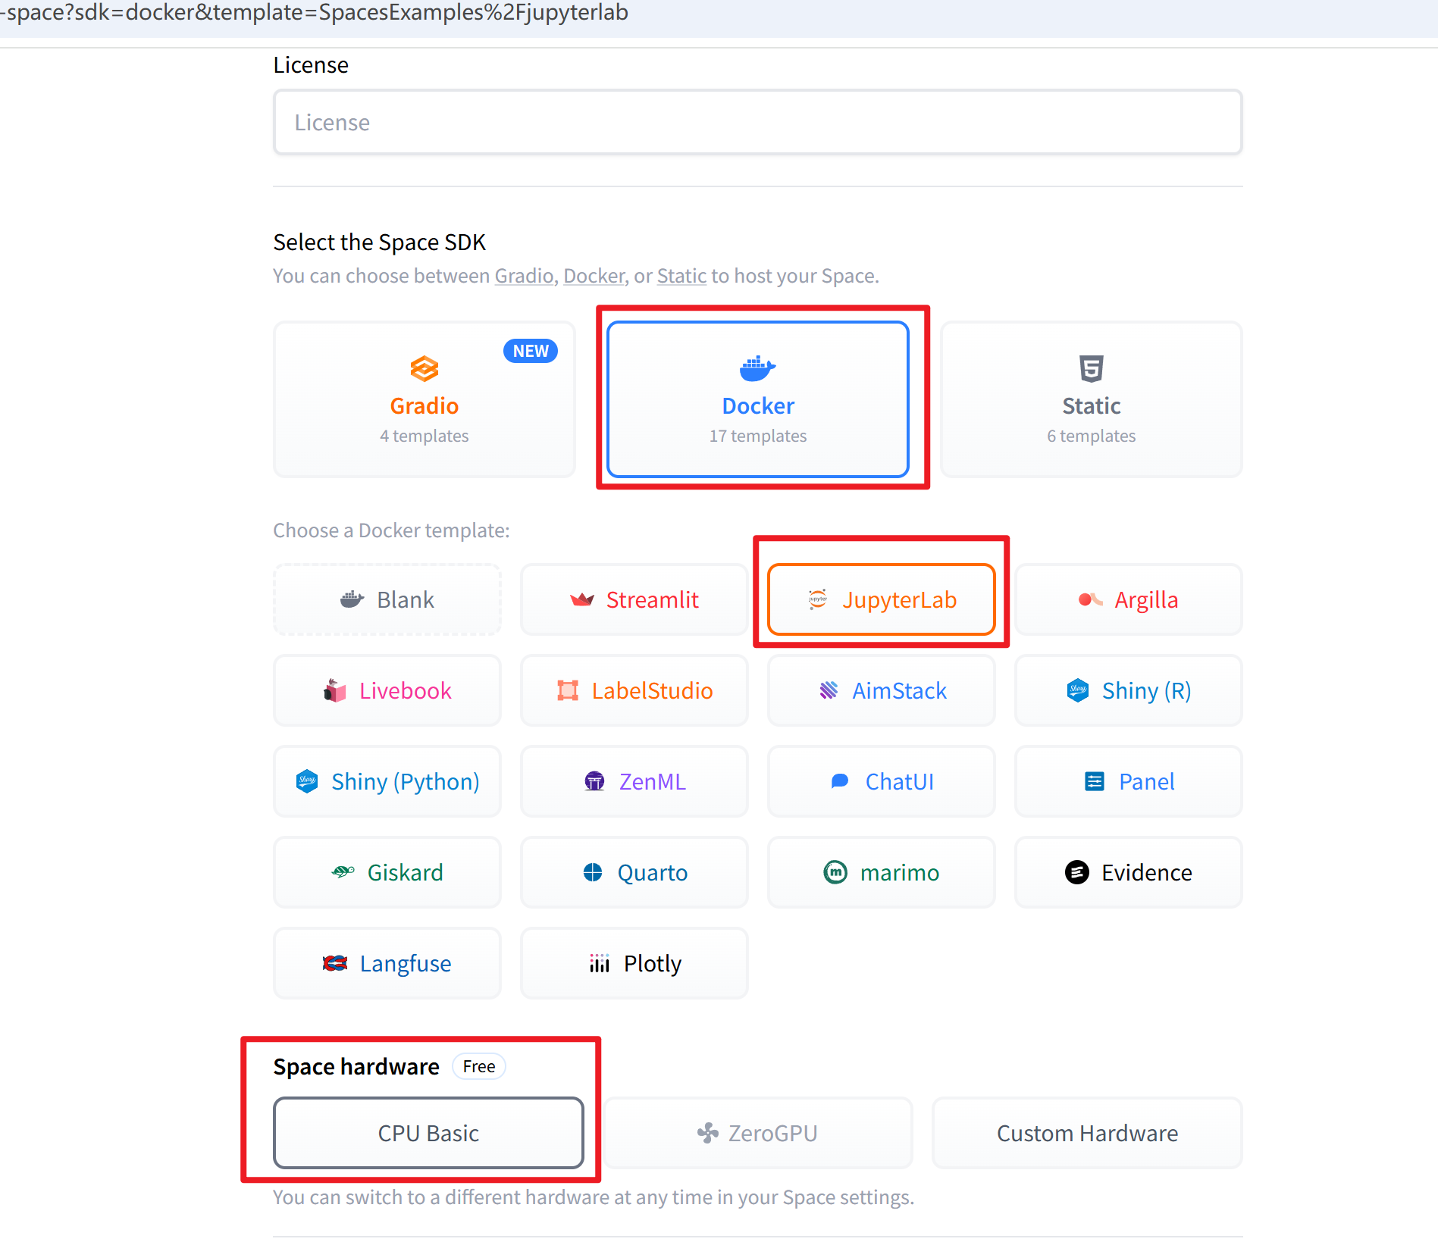Click the LabelStudio logo icon
1438x1242 pixels.
tap(568, 690)
